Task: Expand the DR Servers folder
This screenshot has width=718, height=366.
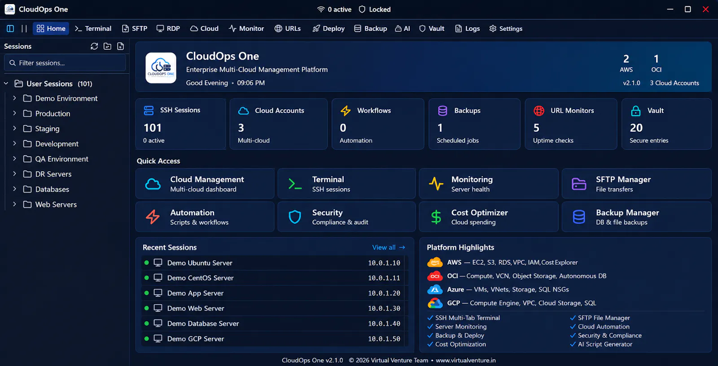Action: tap(15, 174)
